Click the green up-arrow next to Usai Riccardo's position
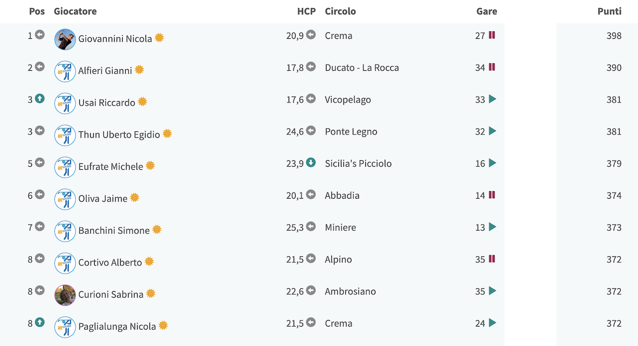The image size is (638, 346). (40, 99)
